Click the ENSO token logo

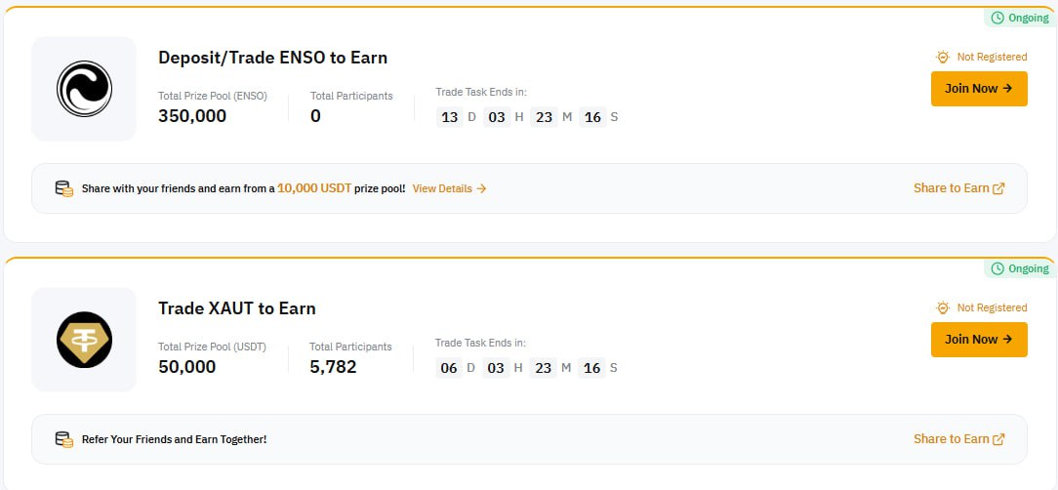[84, 89]
